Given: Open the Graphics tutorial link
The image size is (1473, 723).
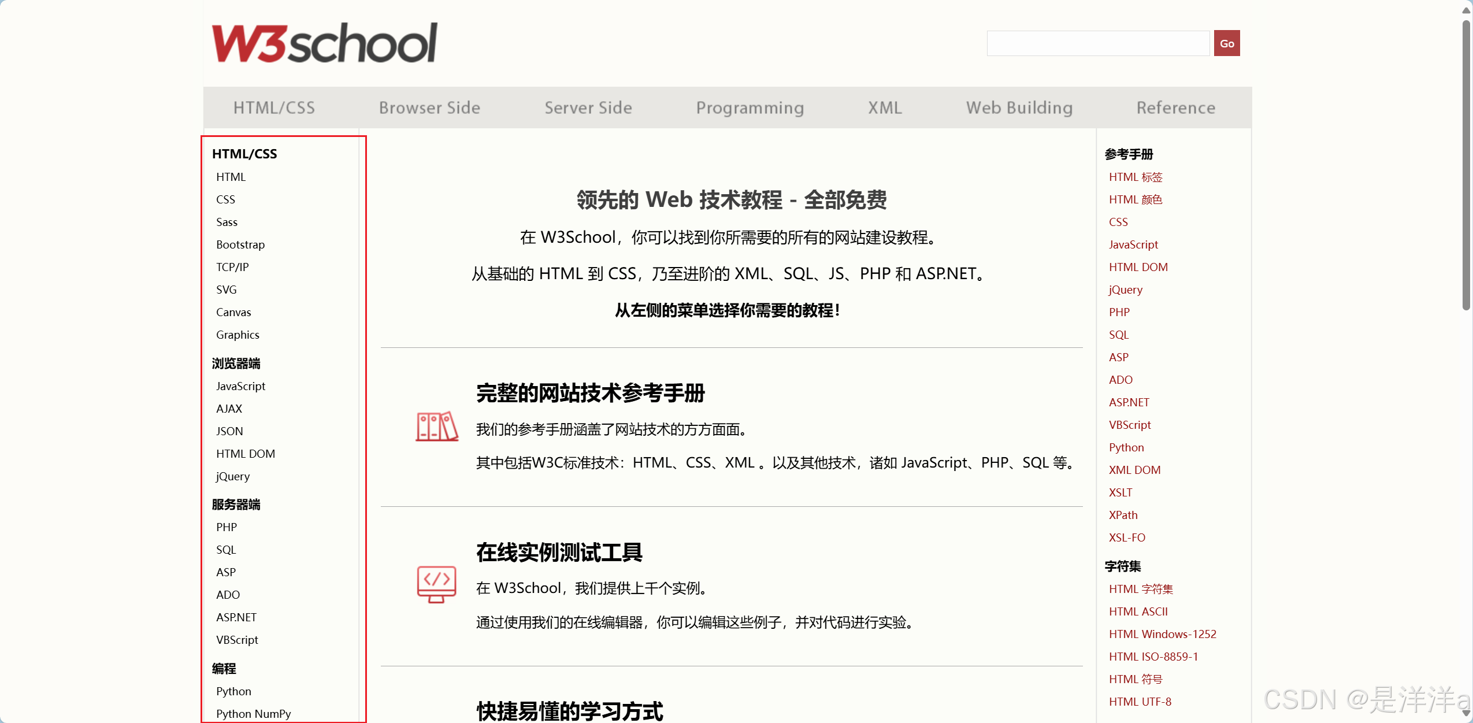Looking at the screenshot, I should [x=238, y=335].
